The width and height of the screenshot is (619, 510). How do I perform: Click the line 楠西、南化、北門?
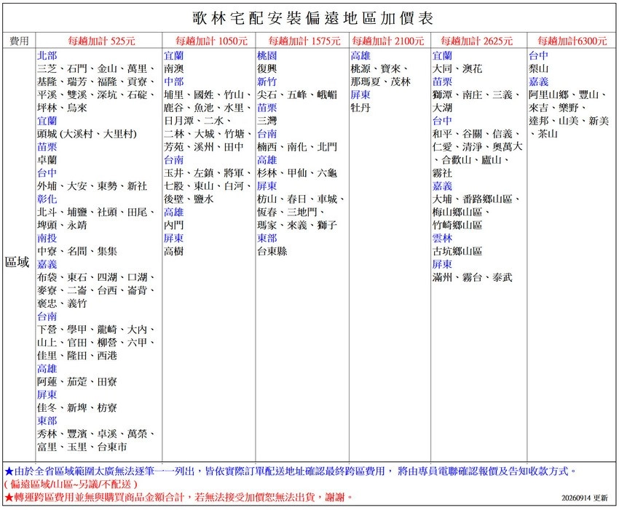(x=297, y=147)
